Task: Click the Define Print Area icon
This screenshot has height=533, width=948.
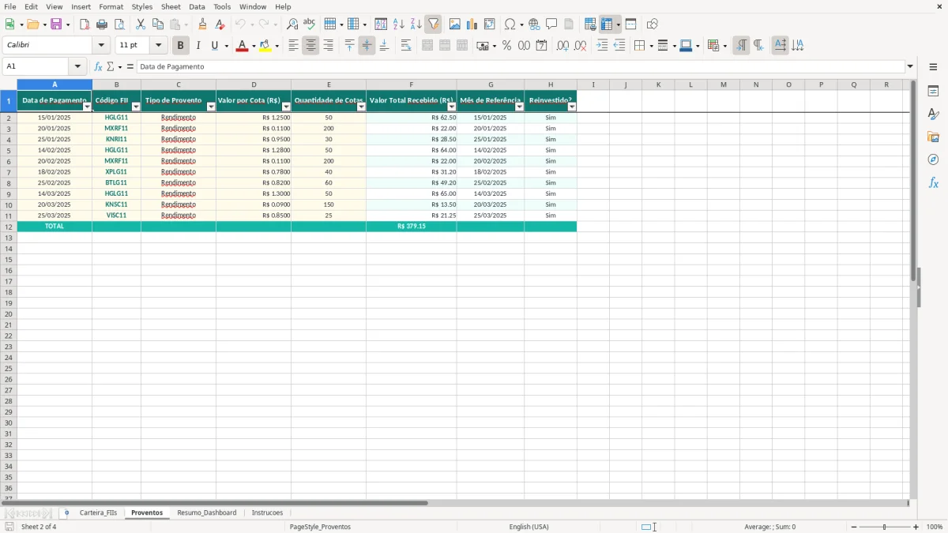Action: [x=590, y=24]
